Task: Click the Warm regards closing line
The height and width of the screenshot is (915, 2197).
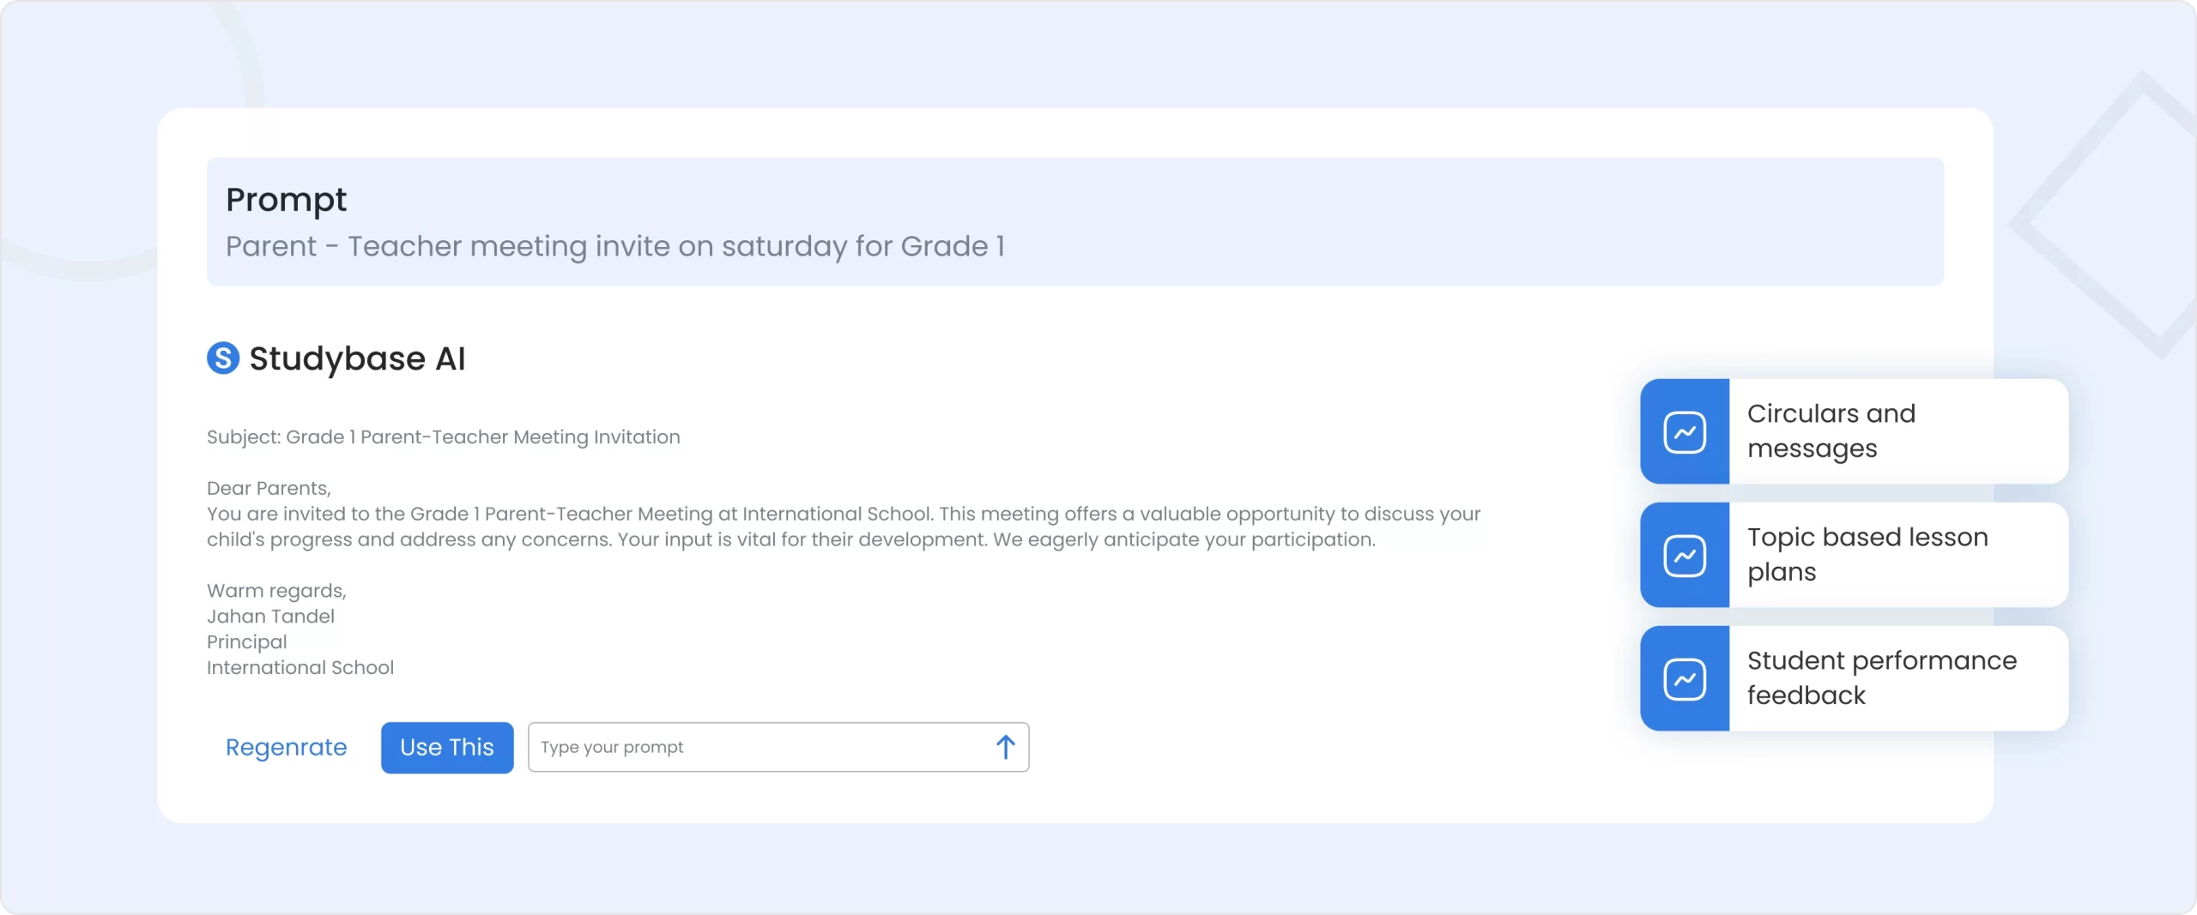Action: click(x=276, y=591)
